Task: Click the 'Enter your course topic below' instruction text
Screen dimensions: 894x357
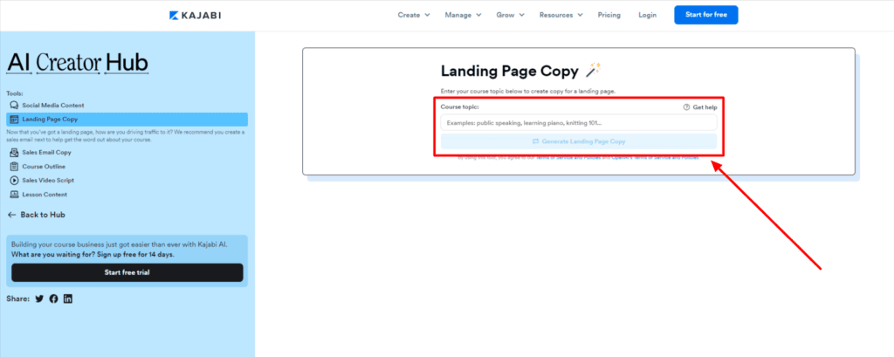Action: [528, 92]
